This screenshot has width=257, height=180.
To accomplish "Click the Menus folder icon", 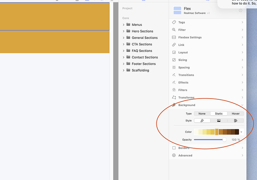I will click(x=128, y=25).
